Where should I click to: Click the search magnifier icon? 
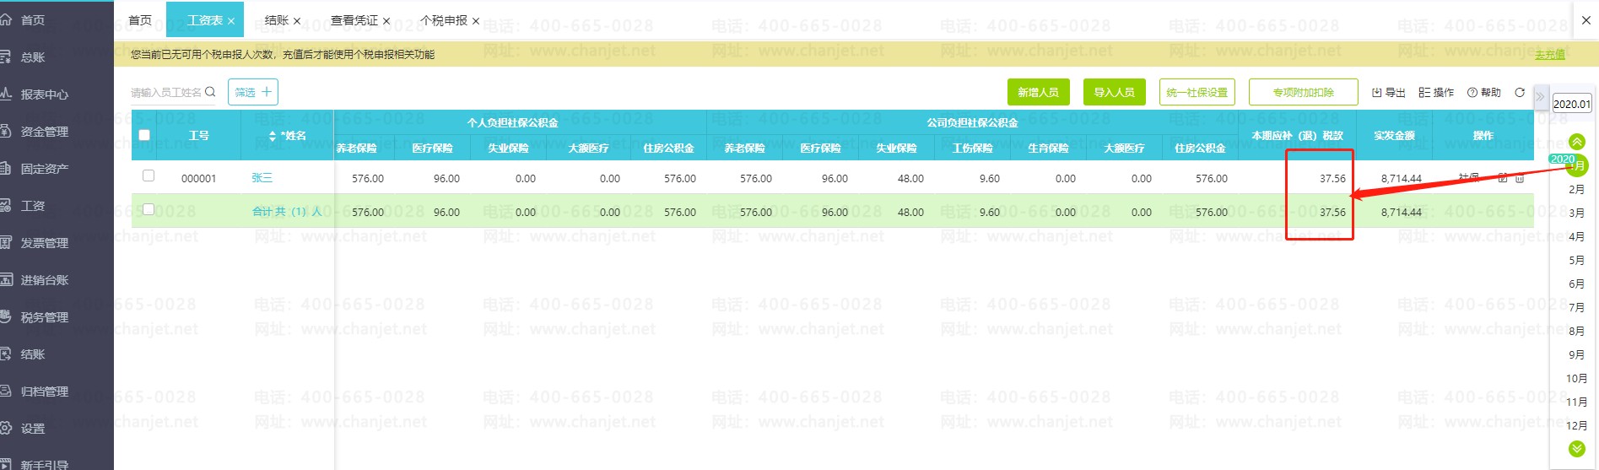pyautogui.click(x=210, y=92)
